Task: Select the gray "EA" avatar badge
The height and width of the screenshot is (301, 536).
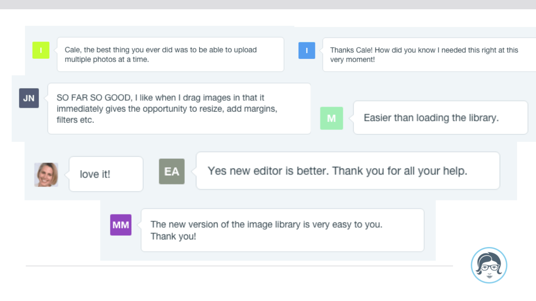Action: pos(172,171)
